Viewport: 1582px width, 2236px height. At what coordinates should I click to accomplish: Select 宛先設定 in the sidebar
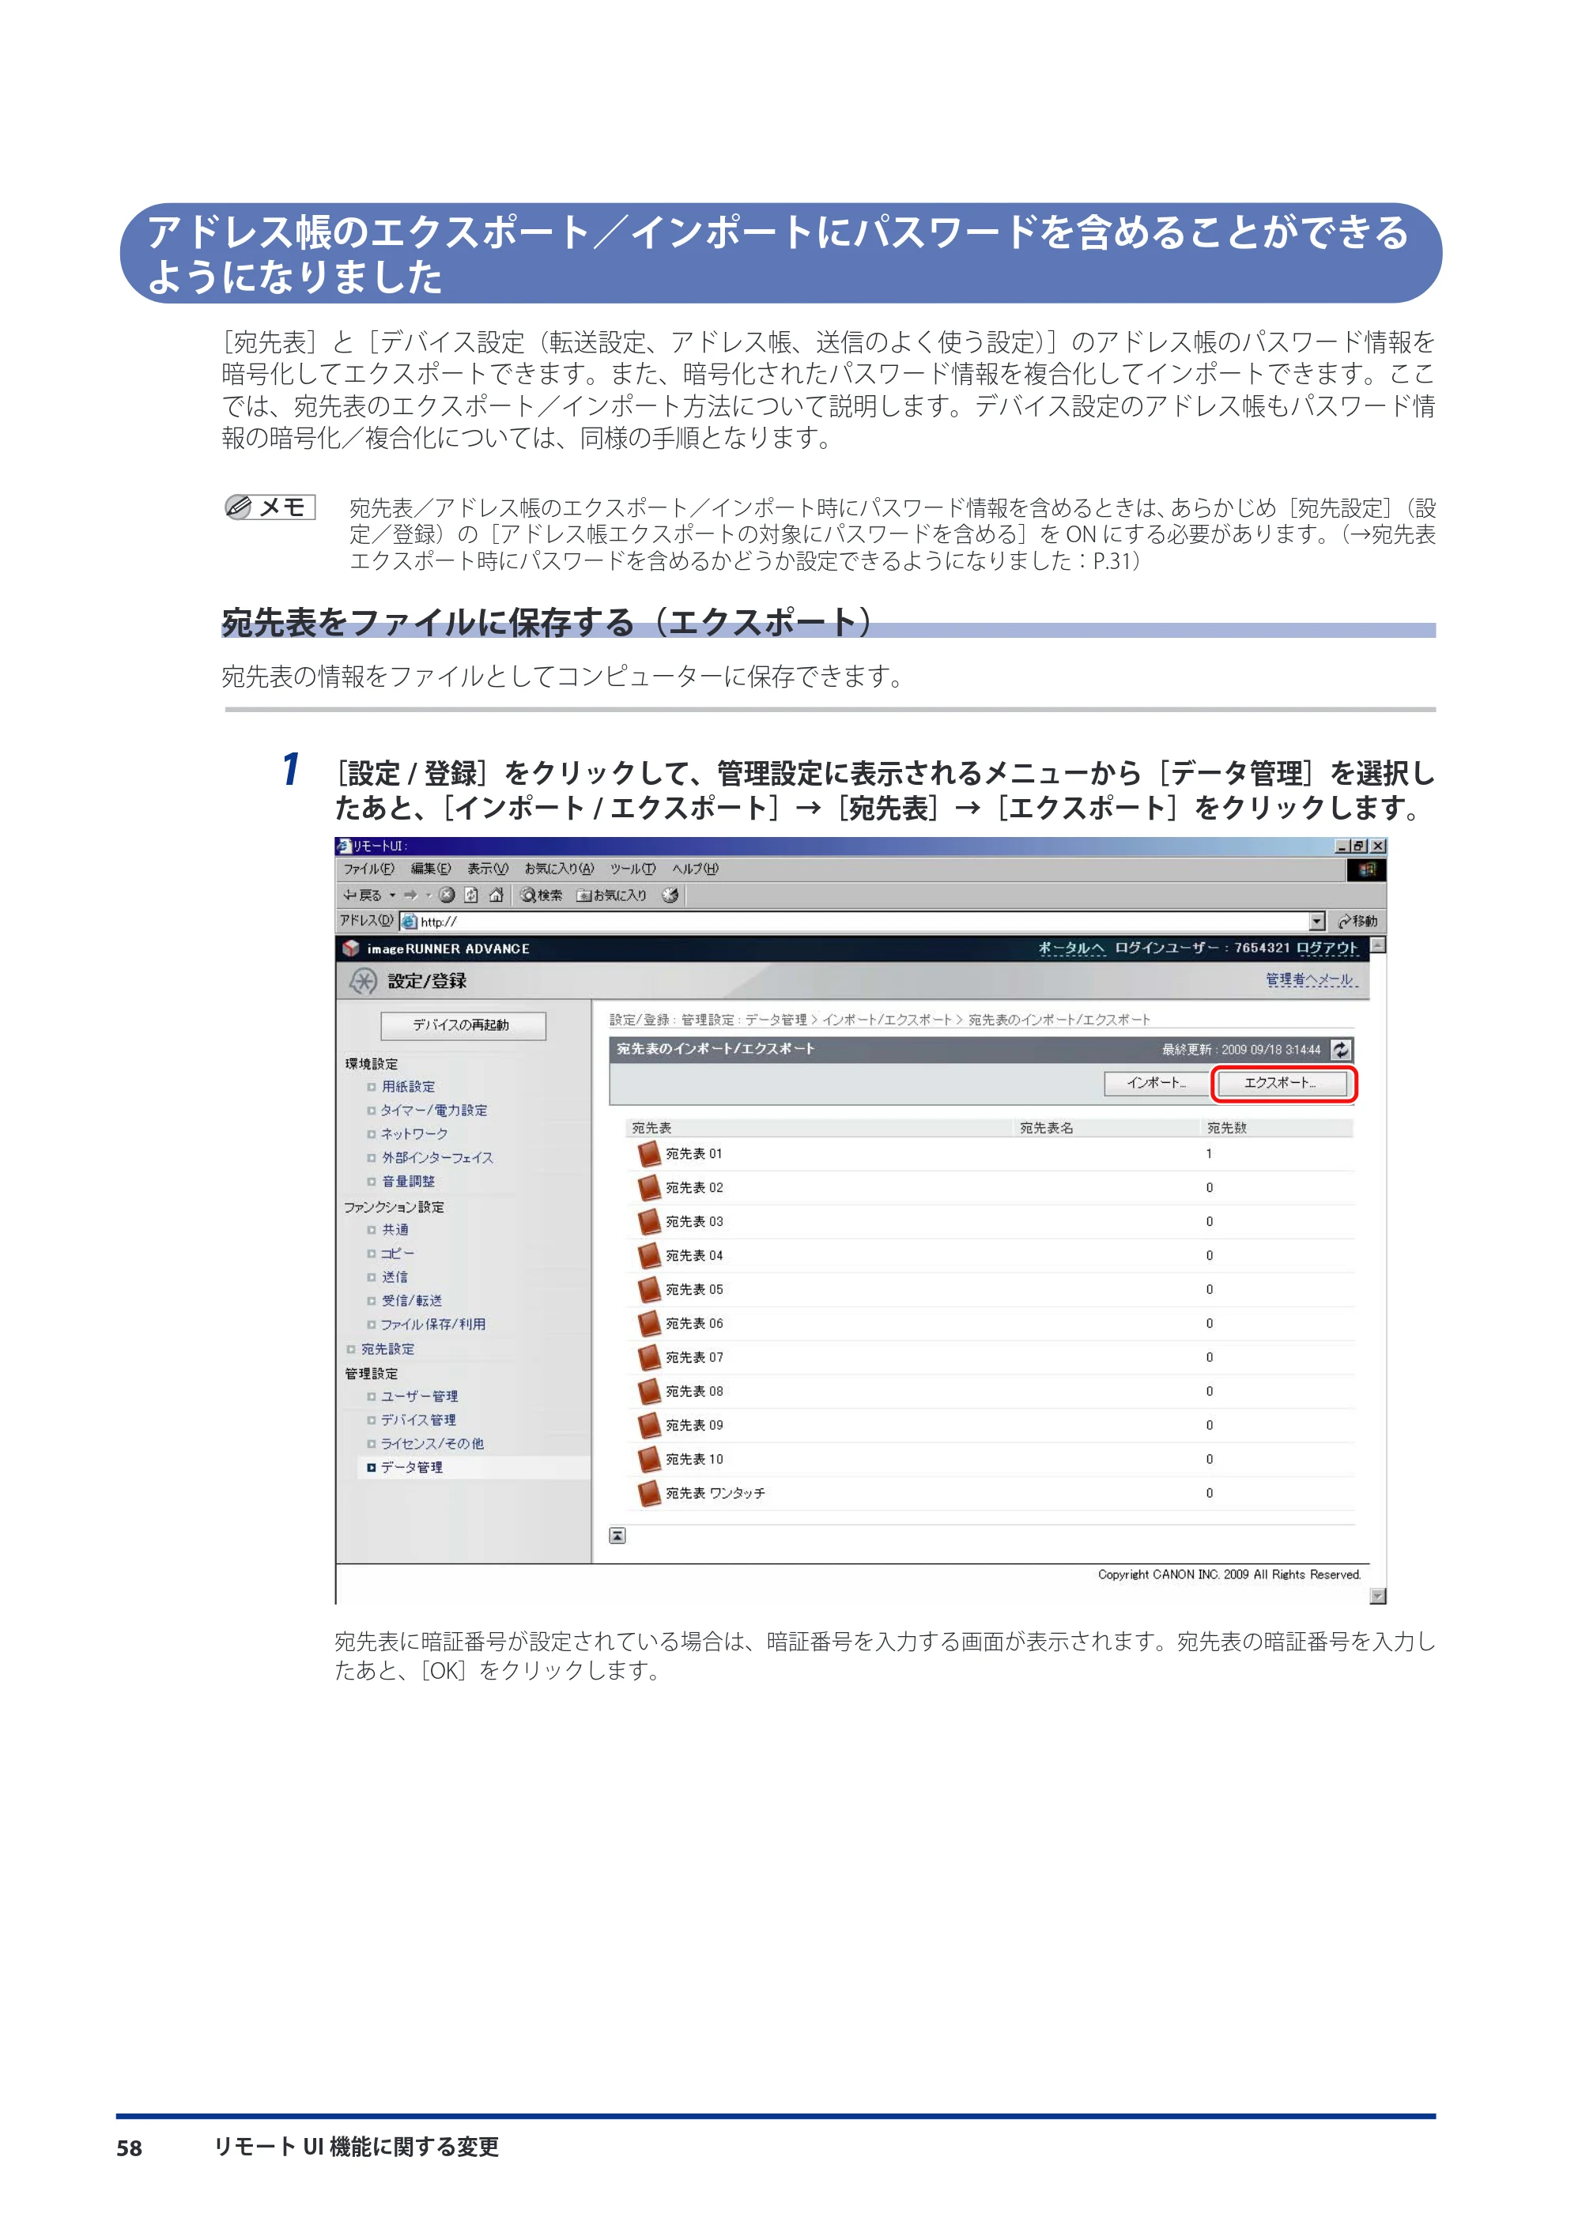click(387, 1349)
